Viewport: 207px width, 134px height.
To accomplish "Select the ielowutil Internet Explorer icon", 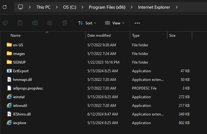I will (9, 106).
